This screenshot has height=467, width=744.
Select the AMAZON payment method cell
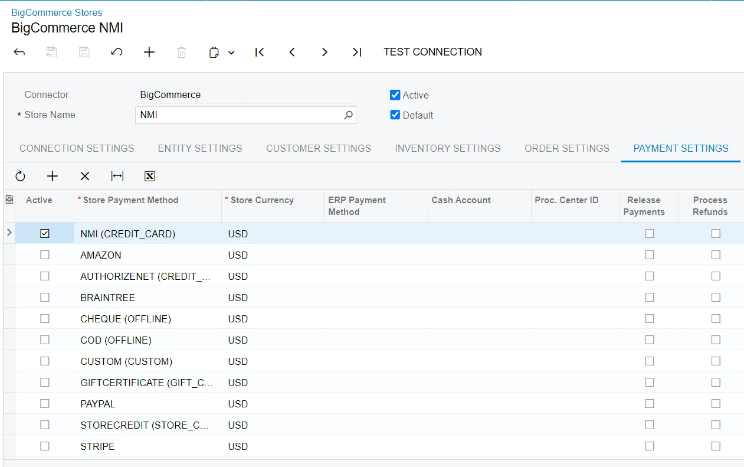148,255
